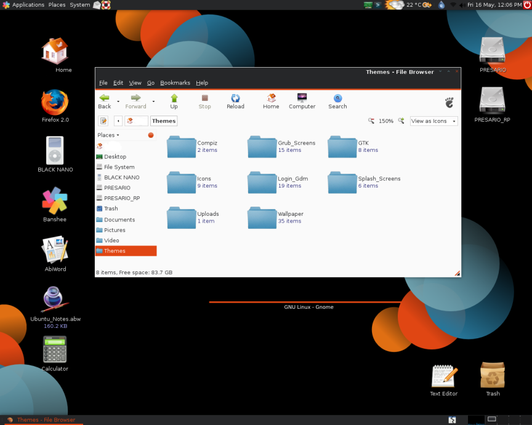The image size is (532, 425).
Task: Open Text Editor desktop icon
Action: [444, 380]
